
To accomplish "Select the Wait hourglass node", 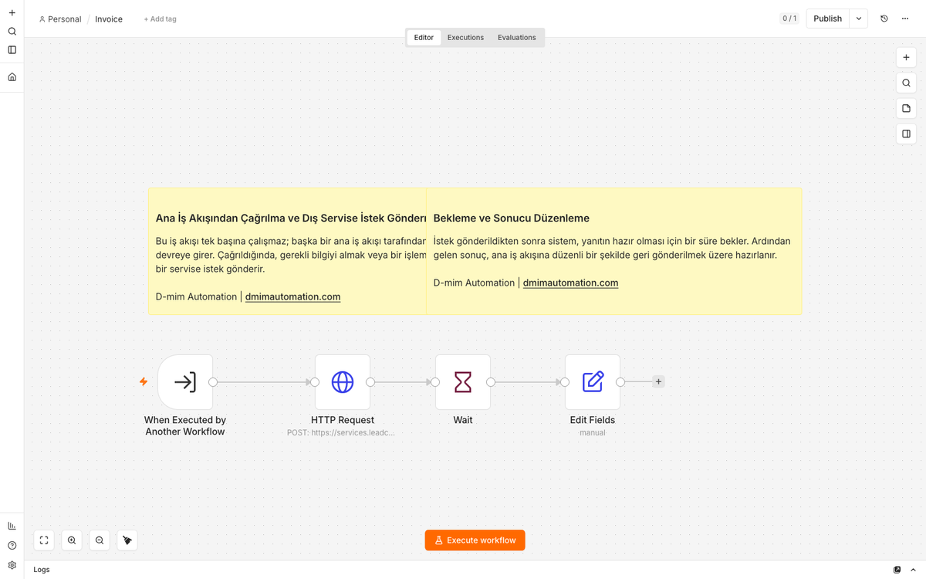I will [463, 382].
